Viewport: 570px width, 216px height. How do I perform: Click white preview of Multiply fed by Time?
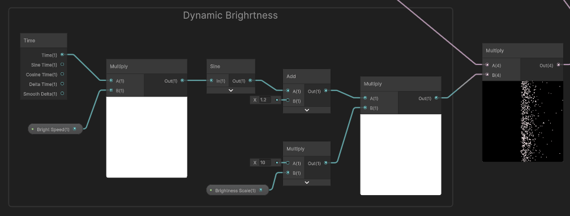pos(147,137)
